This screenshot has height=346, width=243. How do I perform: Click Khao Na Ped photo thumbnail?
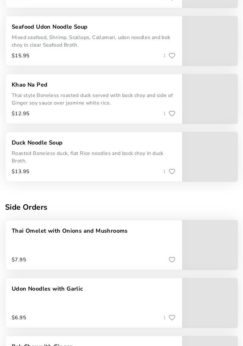pos(210,99)
